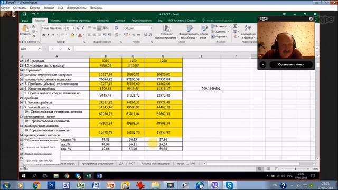The height and width of the screenshot is (190, 338).
Task: Clear cells with the eraser icon
Action: tap(235, 36)
